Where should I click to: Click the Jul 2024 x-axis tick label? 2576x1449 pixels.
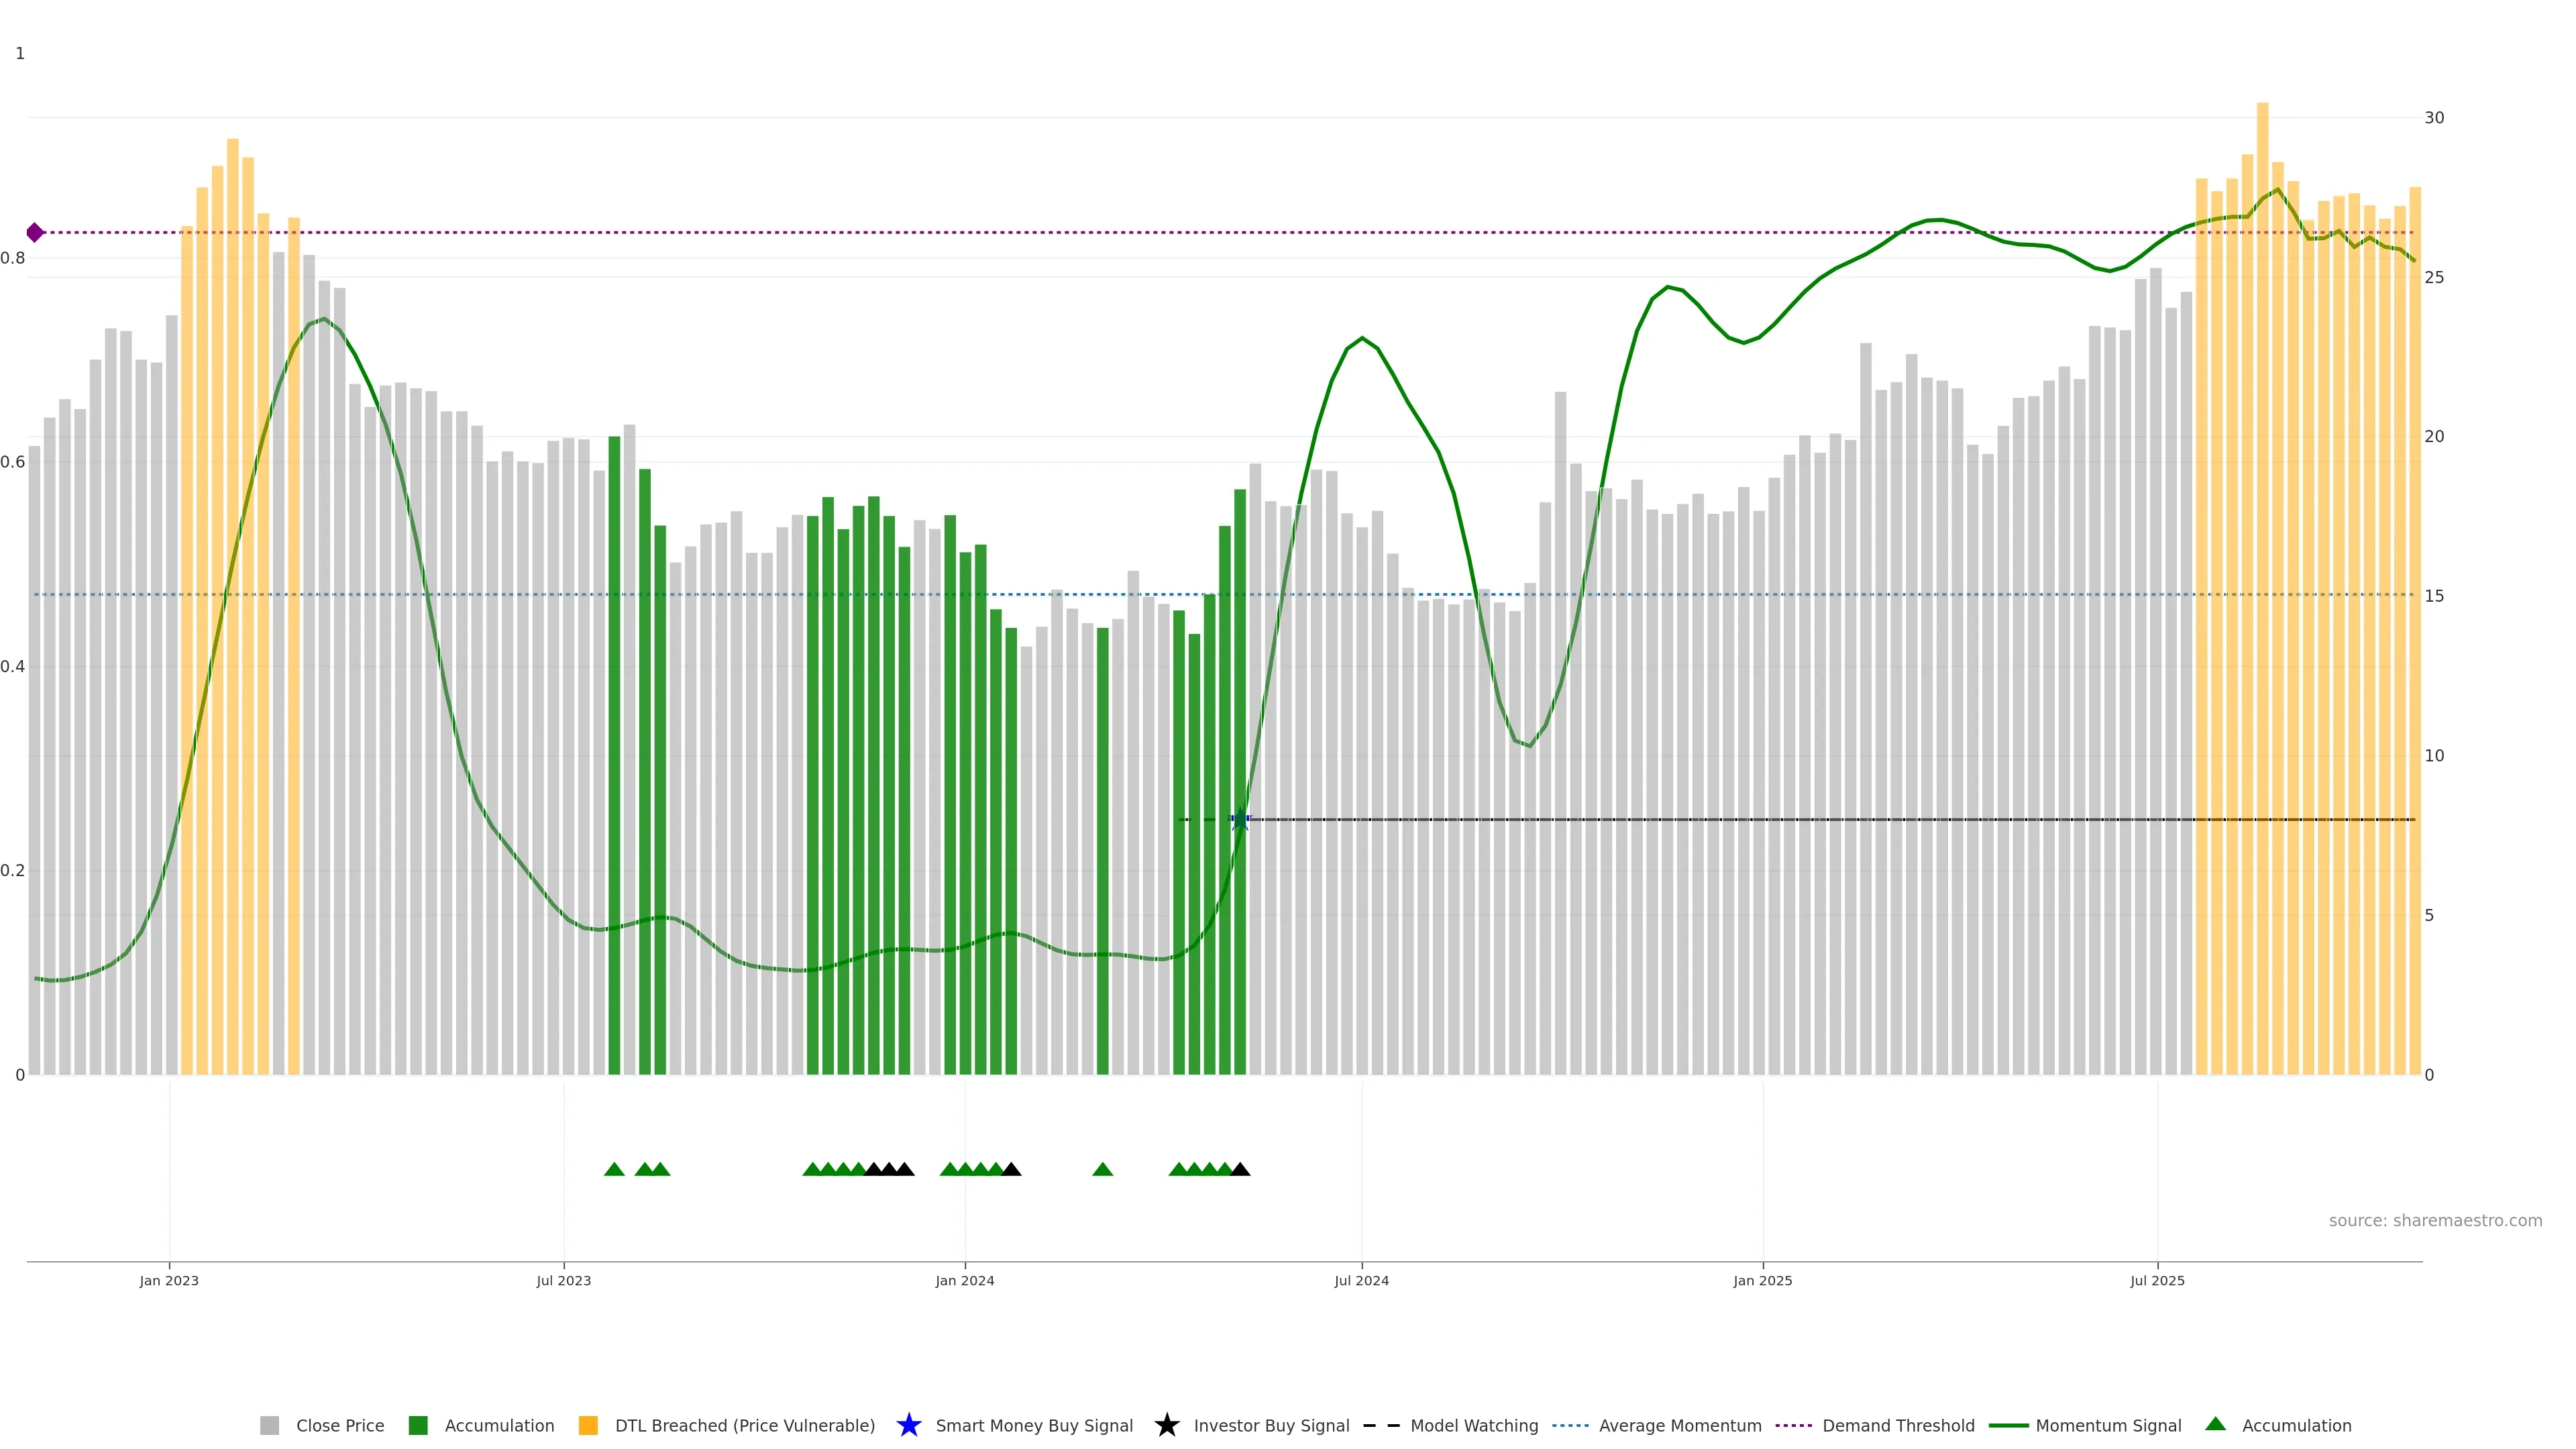[1361, 1281]
